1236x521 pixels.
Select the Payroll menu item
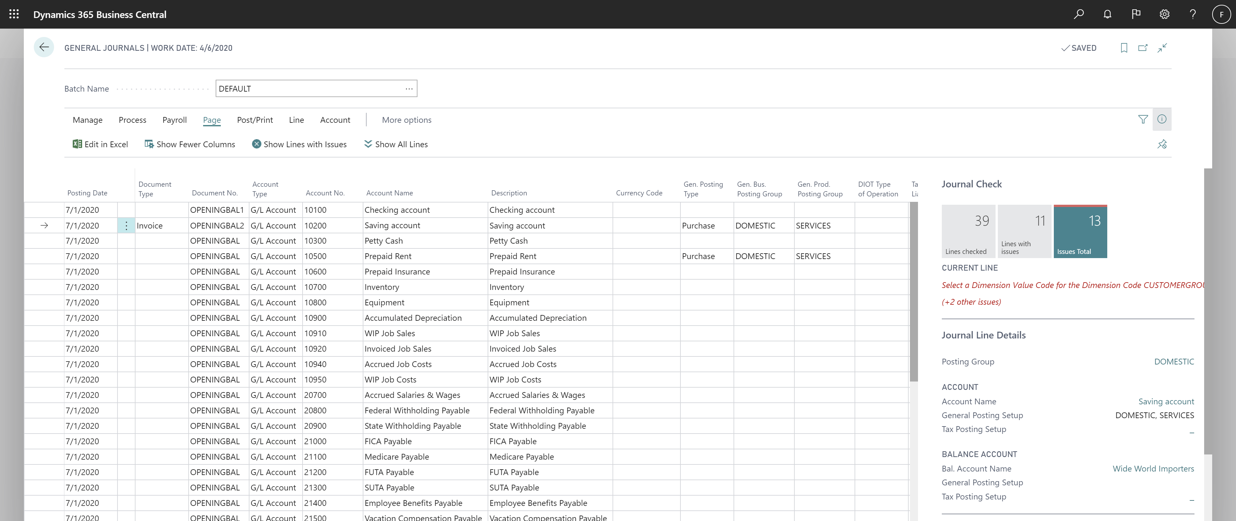pyautogui.click(x=174, y=120)
